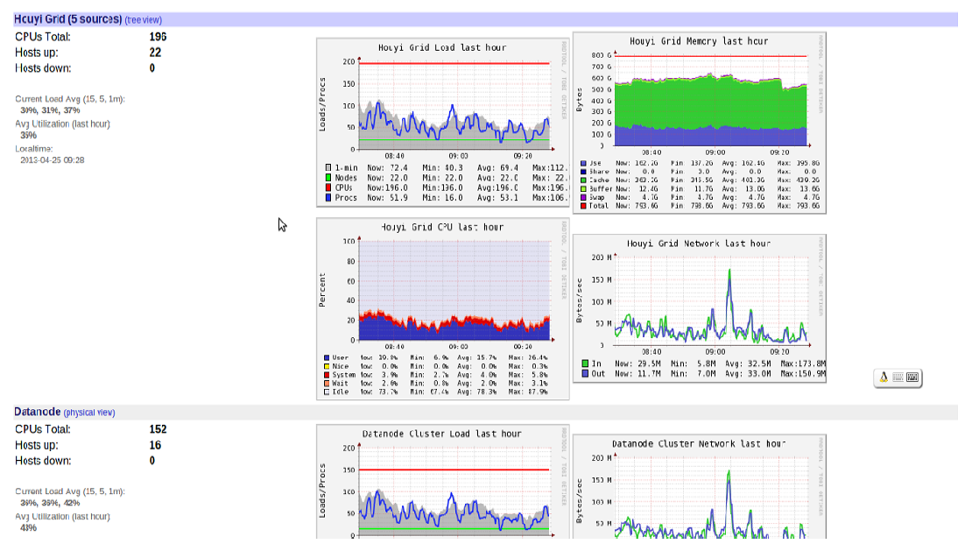This screenshot has width=972, height=551.
Task: Select the Houyi Grid CPUs Total value 196
Action: pyautogui.click(x=158, y=37)
